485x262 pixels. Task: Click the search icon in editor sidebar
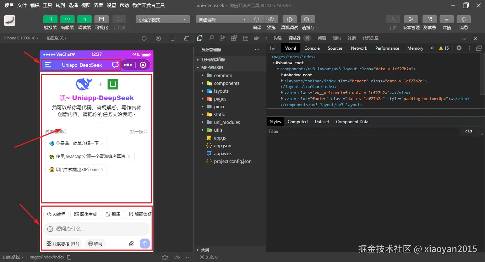coord(211,38)
